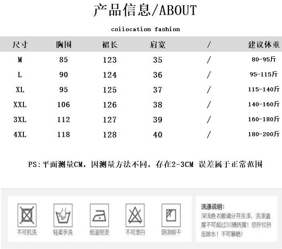
Task: Click the 裙长 column header
Action: 110,44
